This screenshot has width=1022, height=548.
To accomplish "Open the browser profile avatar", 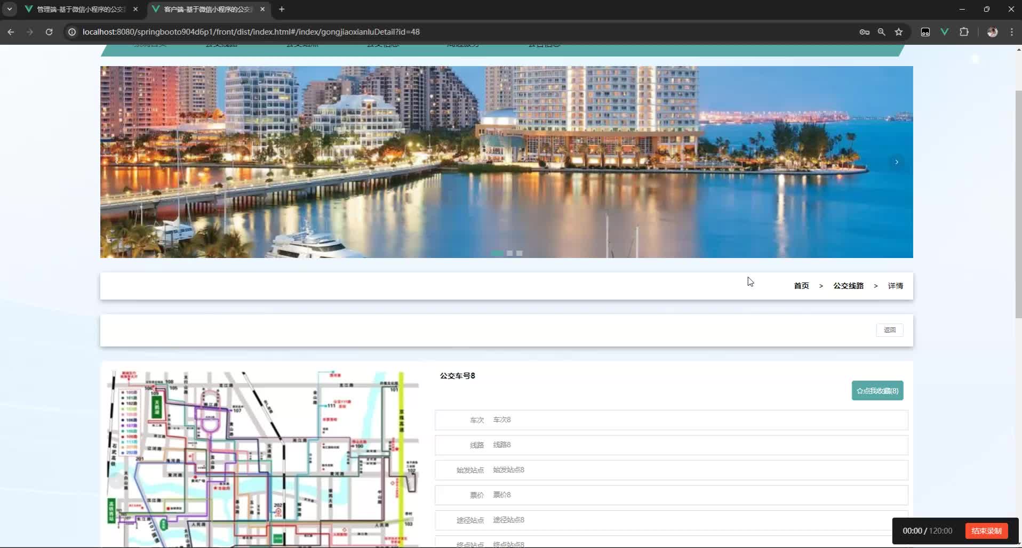I will click(993, 32).
